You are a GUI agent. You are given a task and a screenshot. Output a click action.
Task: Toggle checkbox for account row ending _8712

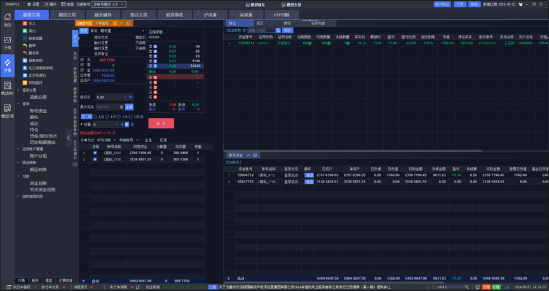point(95,153)
